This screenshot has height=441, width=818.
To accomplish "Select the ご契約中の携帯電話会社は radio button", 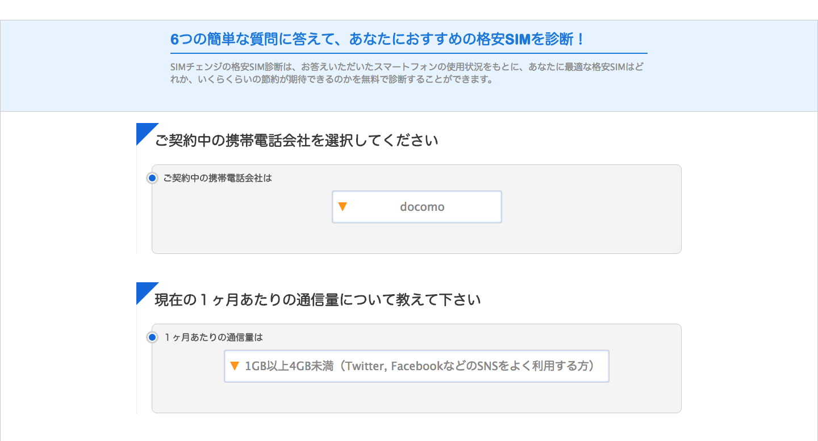I will click(152, 178).
